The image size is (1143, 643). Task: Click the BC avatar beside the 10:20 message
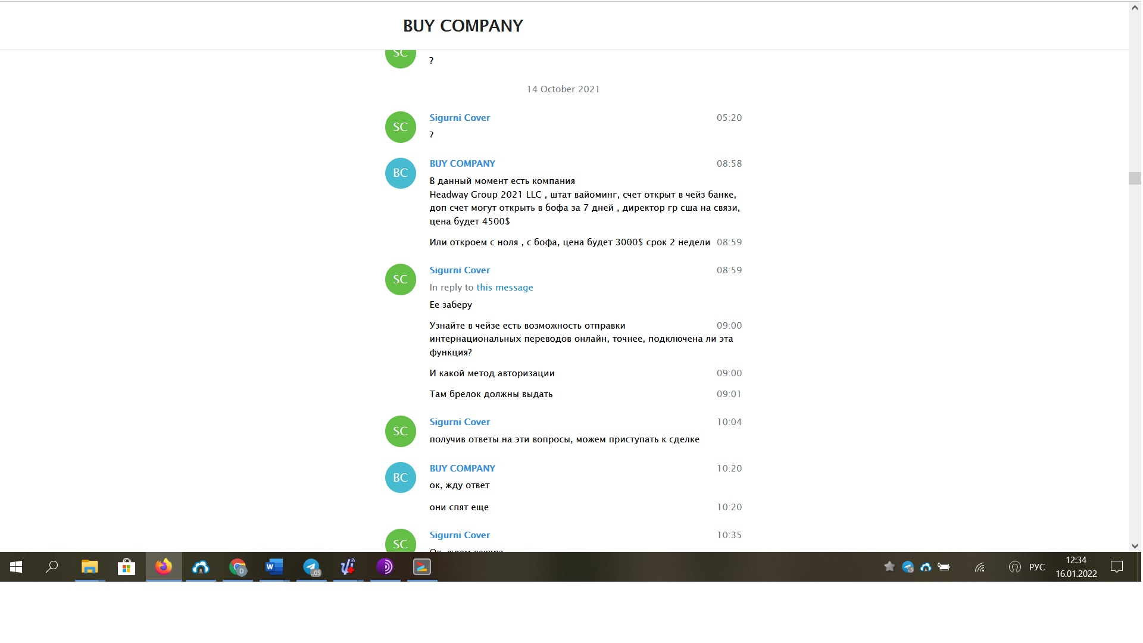coord(401,478)
